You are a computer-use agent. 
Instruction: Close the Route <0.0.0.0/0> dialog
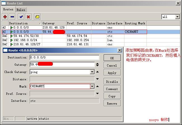[120, 50]
